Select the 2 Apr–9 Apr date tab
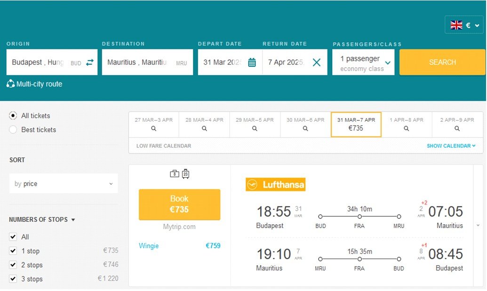Image resolution: width=487 pixels, height=291 pixels. pos(457,125)
